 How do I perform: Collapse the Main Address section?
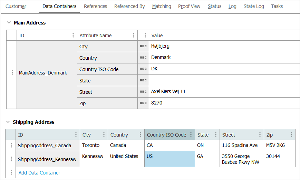click(x=9, y=22)
